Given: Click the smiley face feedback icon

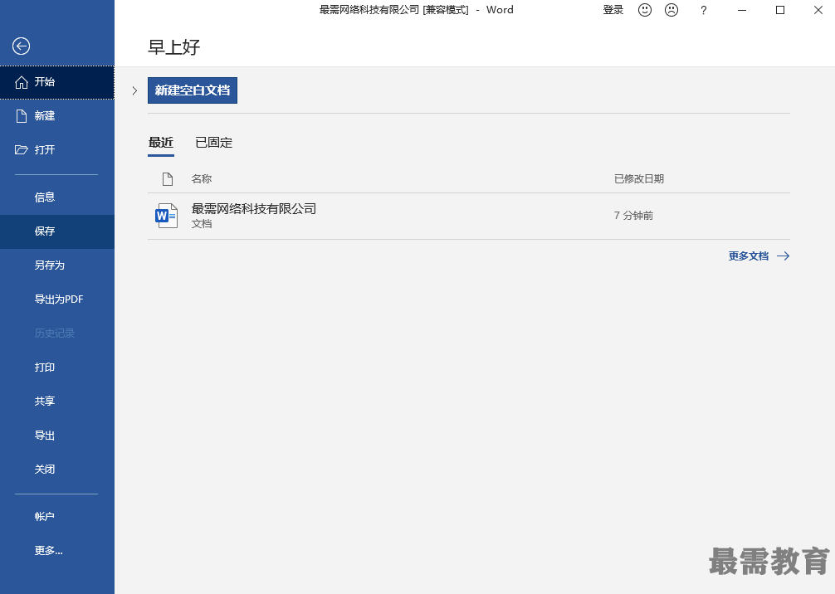Looking at the screenshot, I should tap(645, 10).
